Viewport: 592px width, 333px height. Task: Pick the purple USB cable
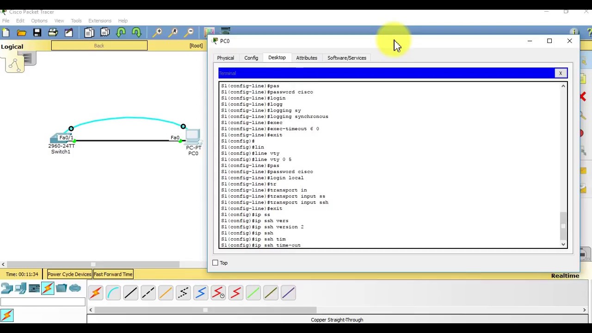[288, 293]
